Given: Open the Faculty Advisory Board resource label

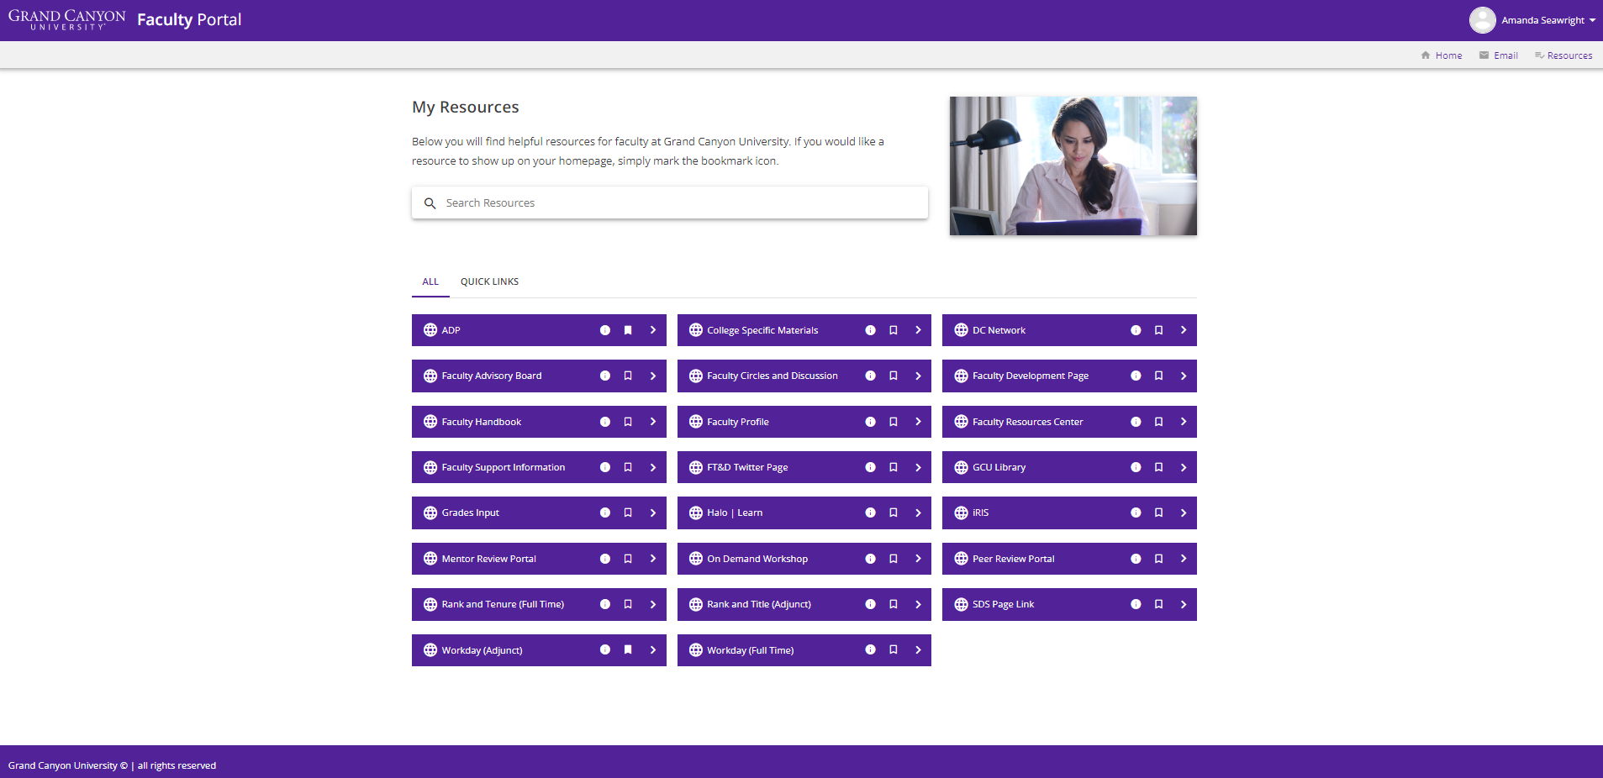Looking at the screenshot, I should [492, 376].
